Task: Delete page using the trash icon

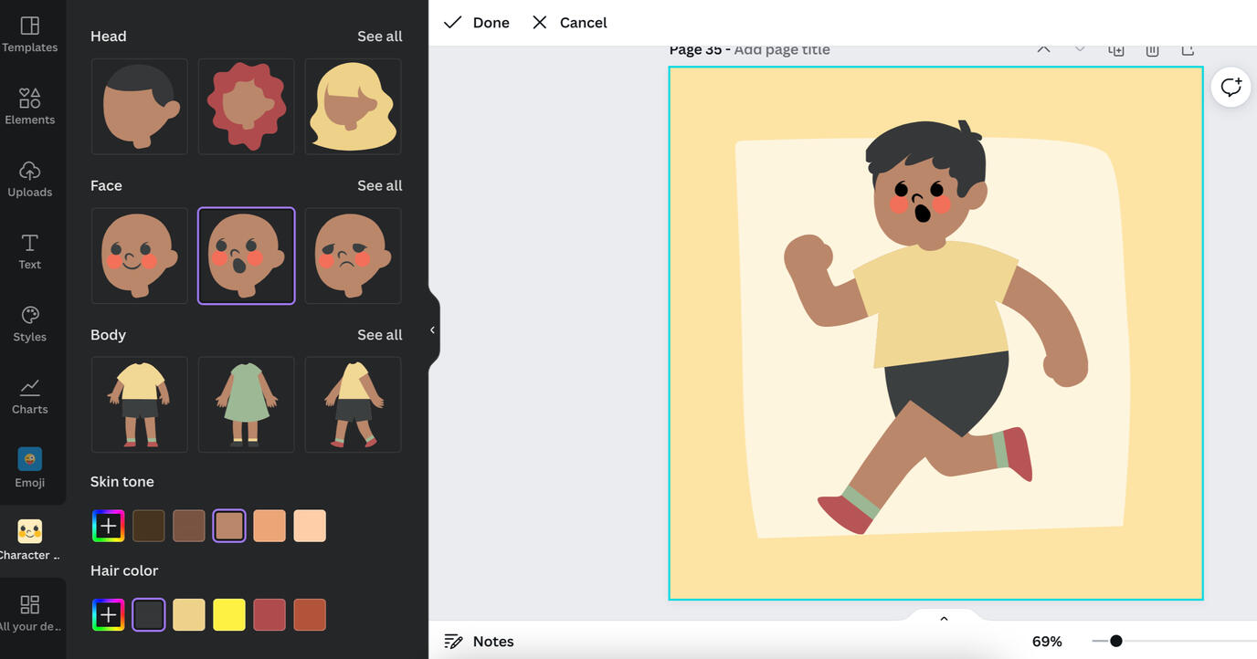Action: click(1152, 50)
